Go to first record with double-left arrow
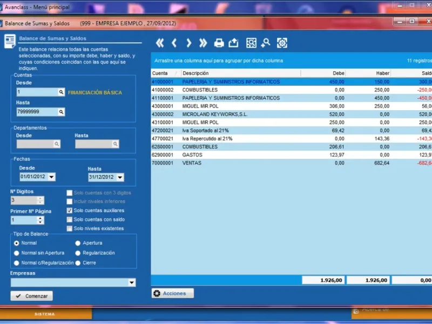This screenshot has width=432, height=324. coord(159,43)
